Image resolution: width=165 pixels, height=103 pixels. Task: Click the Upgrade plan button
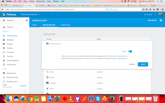click(x=23, y=86)
